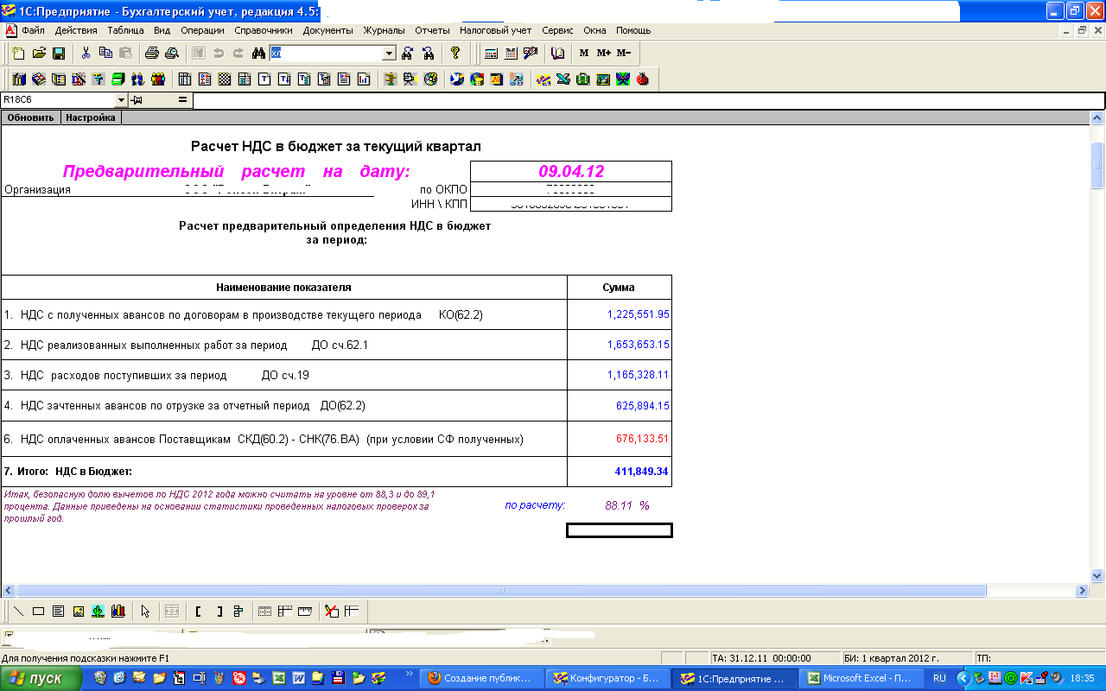Click the M+ memory button
Screen dimensions: 1106x691
603,53
